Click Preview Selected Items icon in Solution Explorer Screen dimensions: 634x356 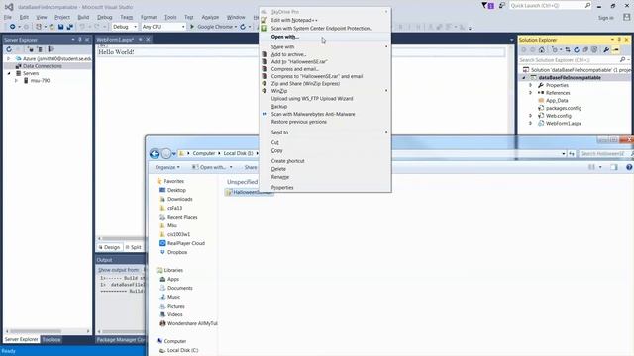click(616, 50)
